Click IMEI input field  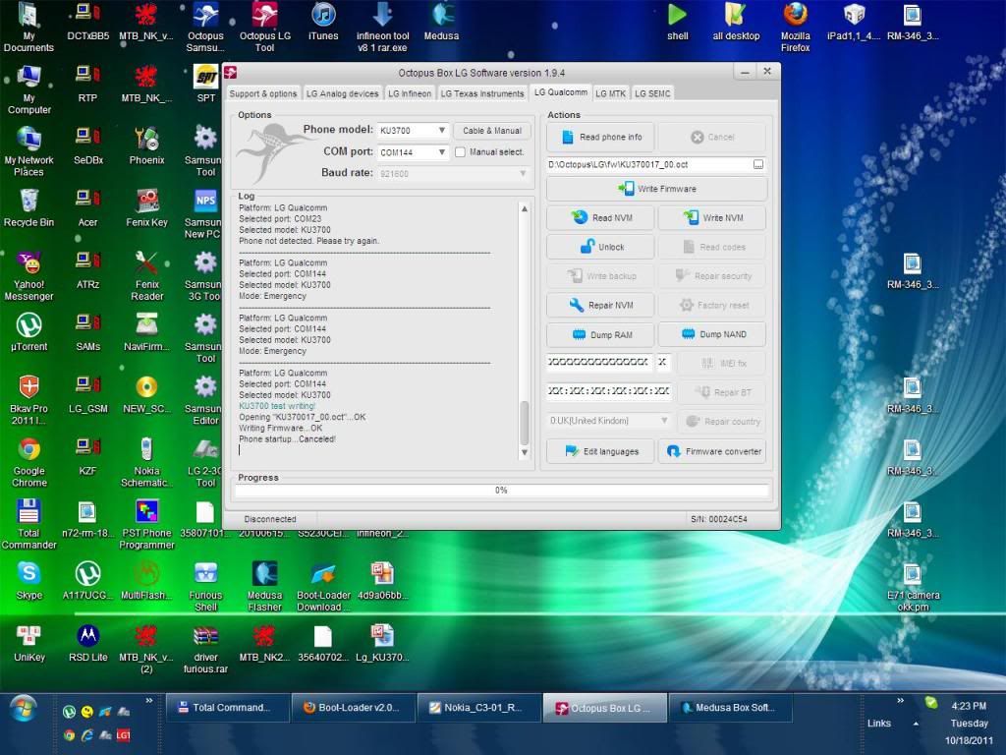pos(599,362)
